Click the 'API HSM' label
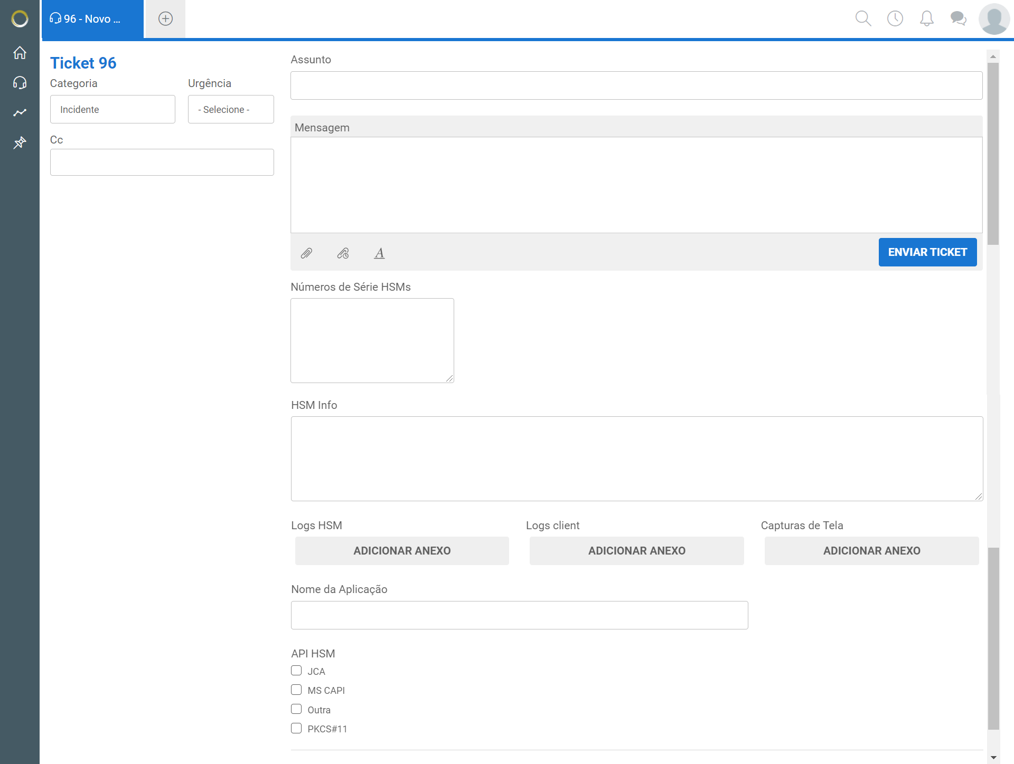Image resolution: width=1014 pixels, height=764 pixels. click(313, 653)
